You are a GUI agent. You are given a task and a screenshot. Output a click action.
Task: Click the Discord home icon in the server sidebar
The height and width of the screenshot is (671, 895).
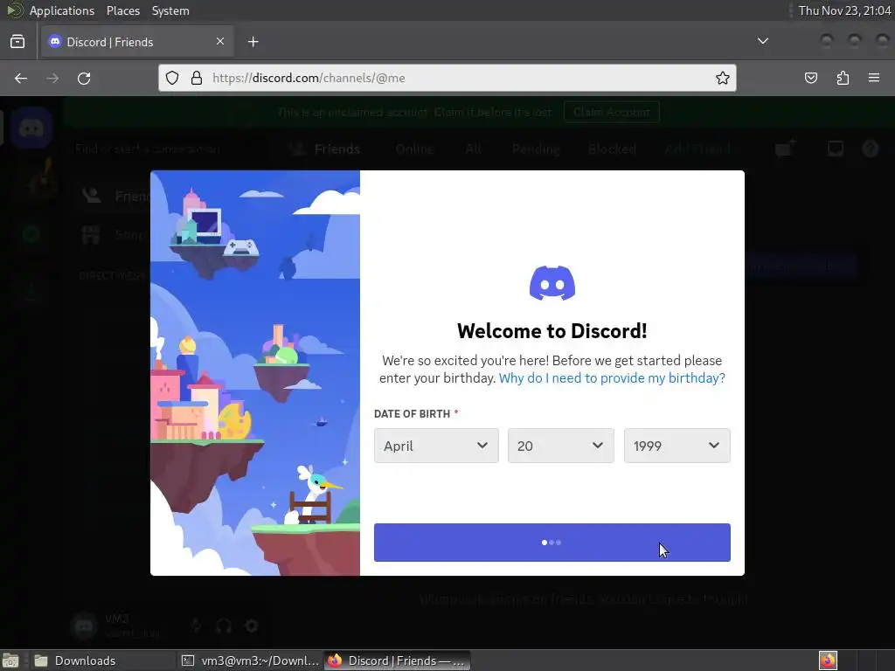tap(31, 128)
